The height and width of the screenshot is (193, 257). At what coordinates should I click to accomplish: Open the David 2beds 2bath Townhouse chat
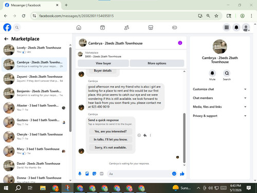34,166
